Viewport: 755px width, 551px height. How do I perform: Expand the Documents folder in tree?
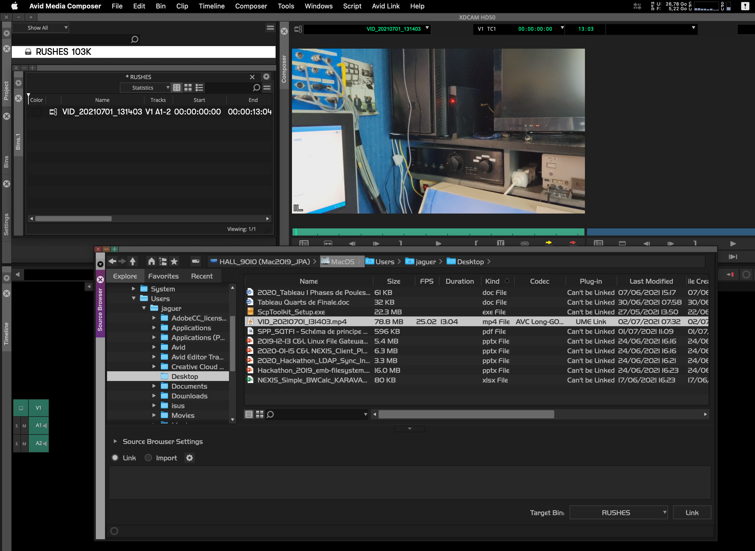pyautogui.click(x=154, y=386)
